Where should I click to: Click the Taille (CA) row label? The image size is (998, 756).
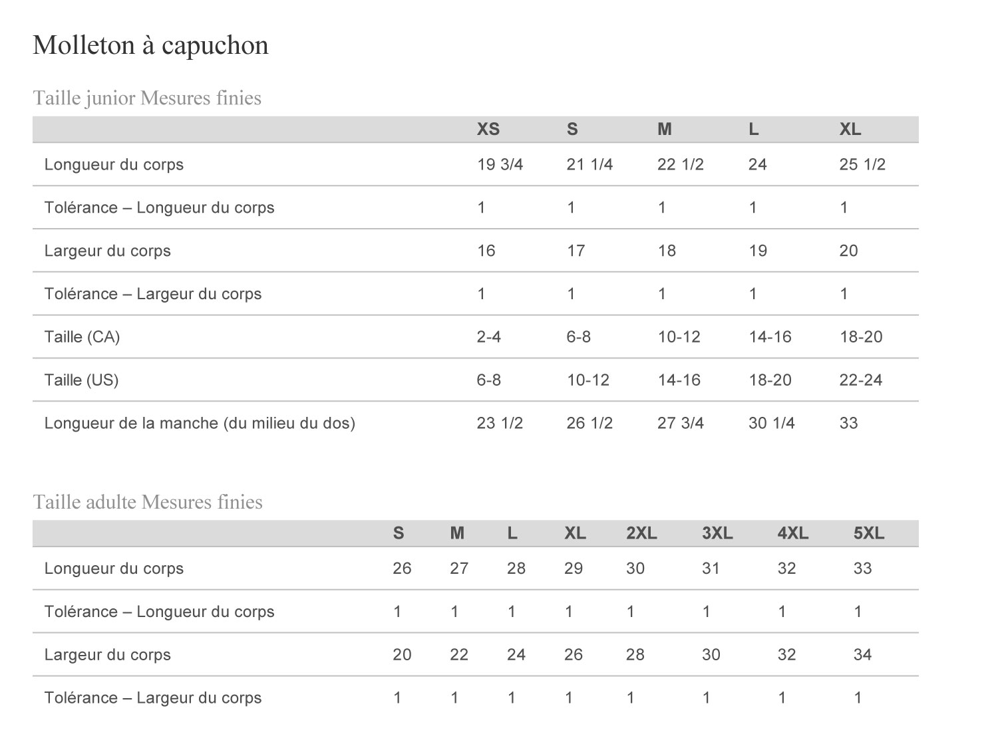click(x=82, y=336)
